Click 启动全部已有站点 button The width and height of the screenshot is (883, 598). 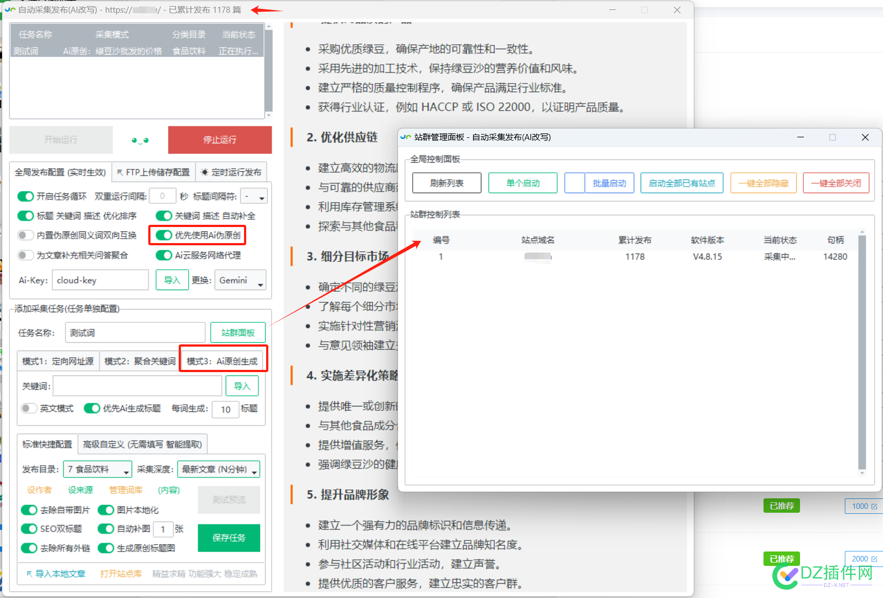682,183
